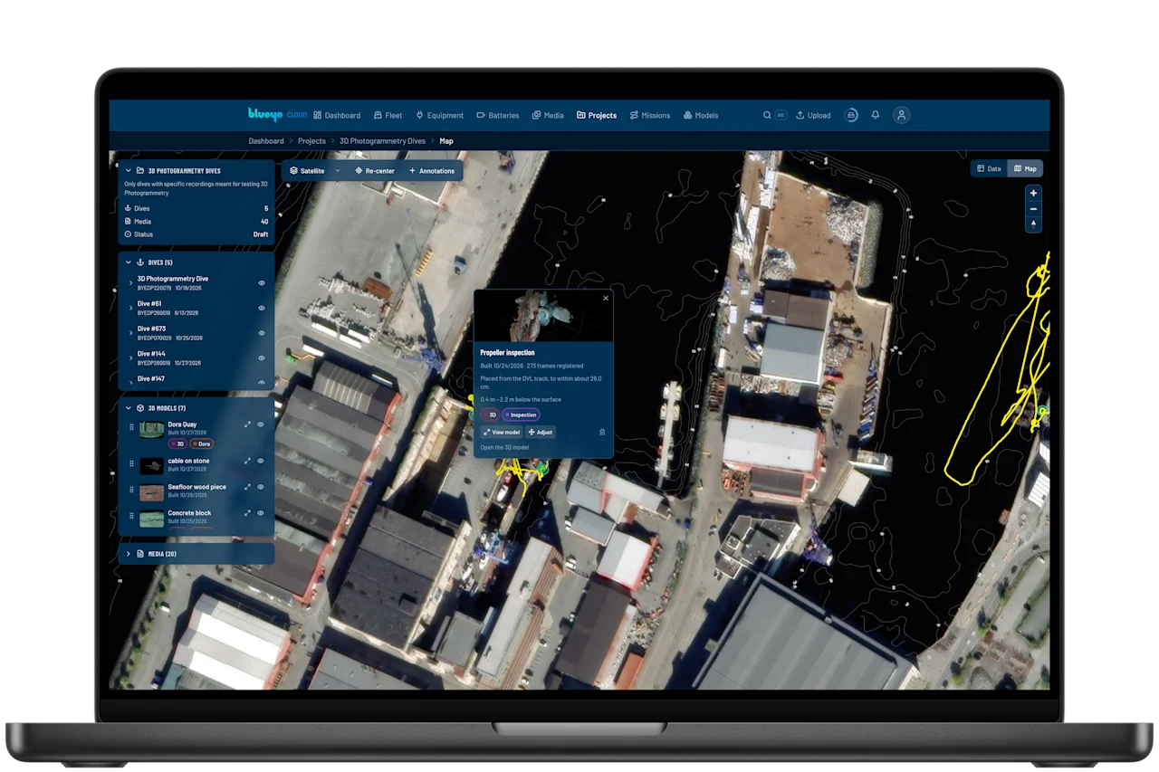Zoom out on the map
Image resolution: width=1159 pixels, height=772 pixels.
coord(1034,208)
